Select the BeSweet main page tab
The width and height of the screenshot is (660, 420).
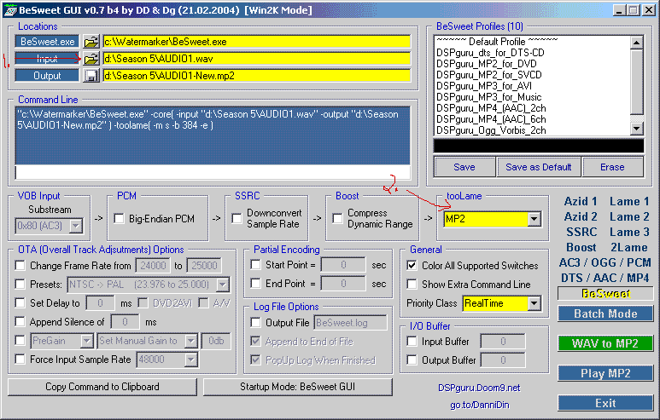(x=605, y=293)
